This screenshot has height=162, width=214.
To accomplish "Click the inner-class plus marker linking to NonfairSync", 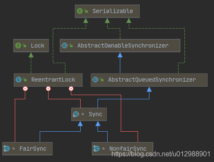I will click(x=71, y=89).
